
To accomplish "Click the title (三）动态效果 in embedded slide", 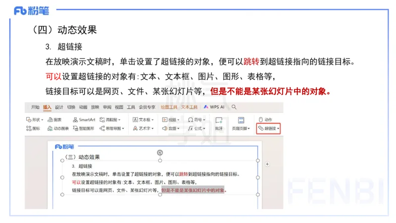I will (82, 157).
